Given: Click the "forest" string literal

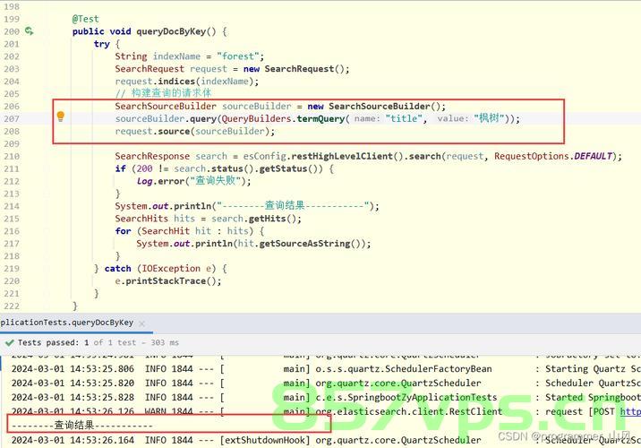Looking at the screenshot, I should 238,56.
